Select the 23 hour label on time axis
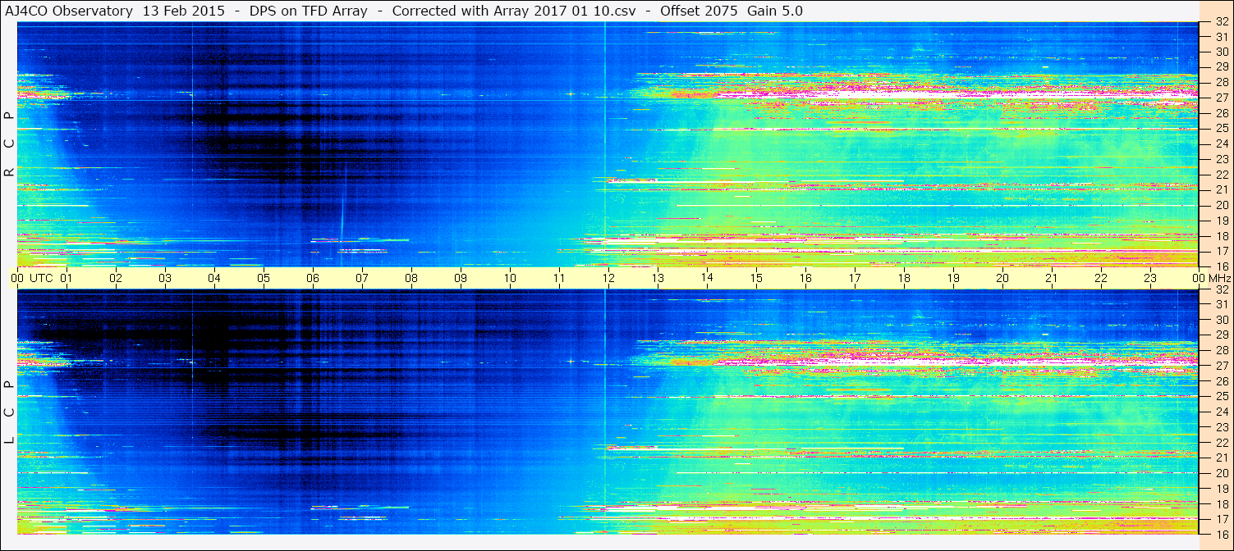Viewport: 1234px width, 551px height. (1150, 278)
